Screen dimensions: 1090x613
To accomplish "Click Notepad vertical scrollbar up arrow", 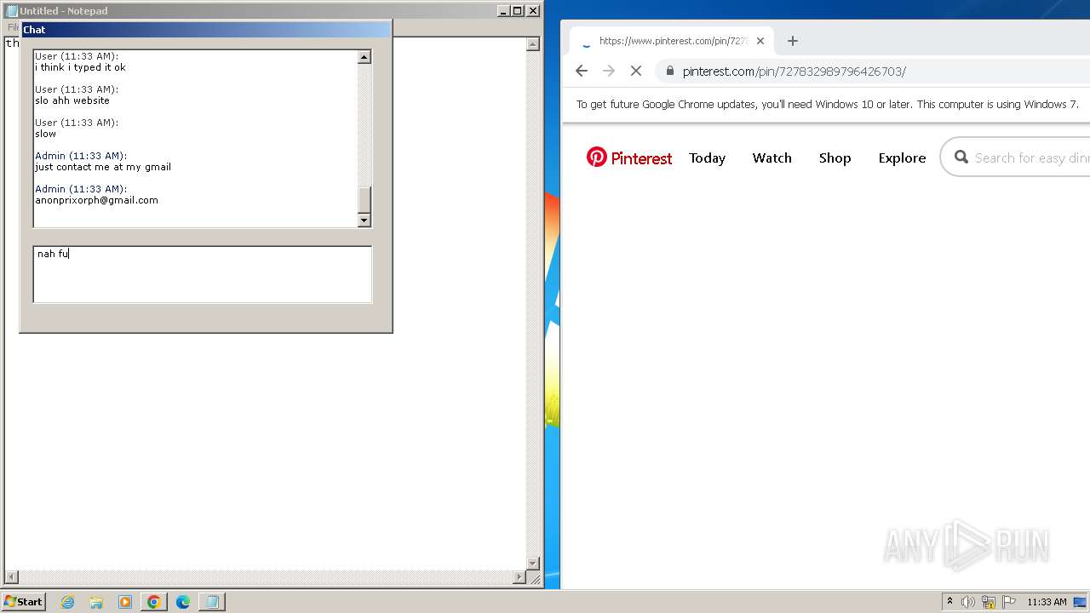I will [x=533, y=44].
